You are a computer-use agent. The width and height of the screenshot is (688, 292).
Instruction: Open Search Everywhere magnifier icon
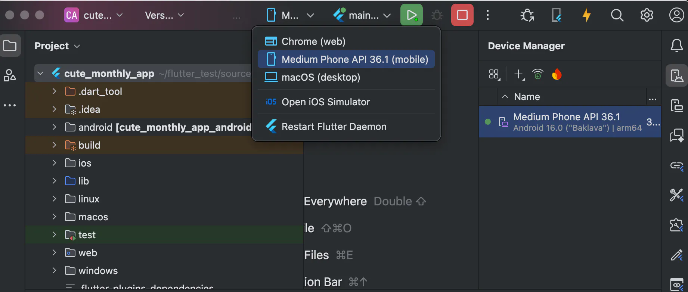(x=617, y=15)
